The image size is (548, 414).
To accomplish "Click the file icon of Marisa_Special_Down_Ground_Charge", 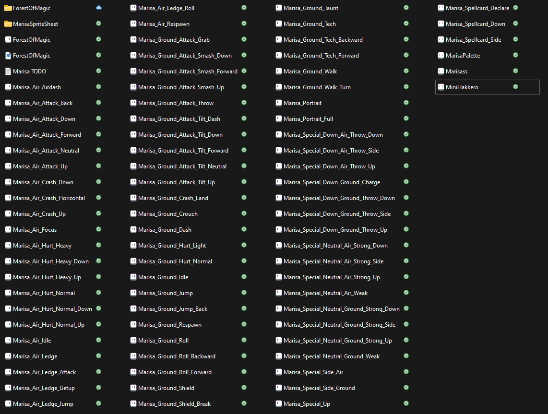I will (278, 182).
